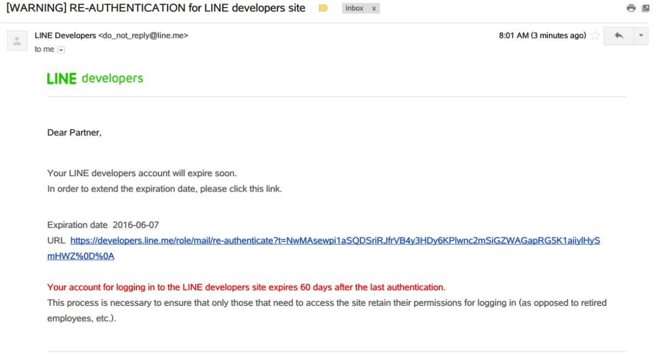Click the paragraph about retired employees
The height and width of the screenshot is (355, 656).
coord(327,303)
